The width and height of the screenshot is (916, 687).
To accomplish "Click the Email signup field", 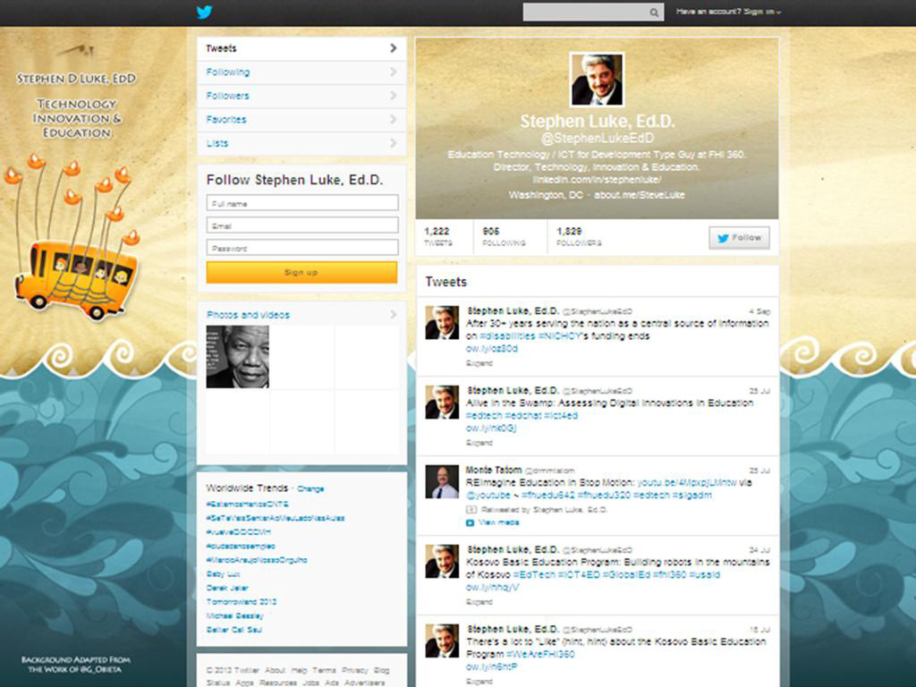I will [302, 225].
